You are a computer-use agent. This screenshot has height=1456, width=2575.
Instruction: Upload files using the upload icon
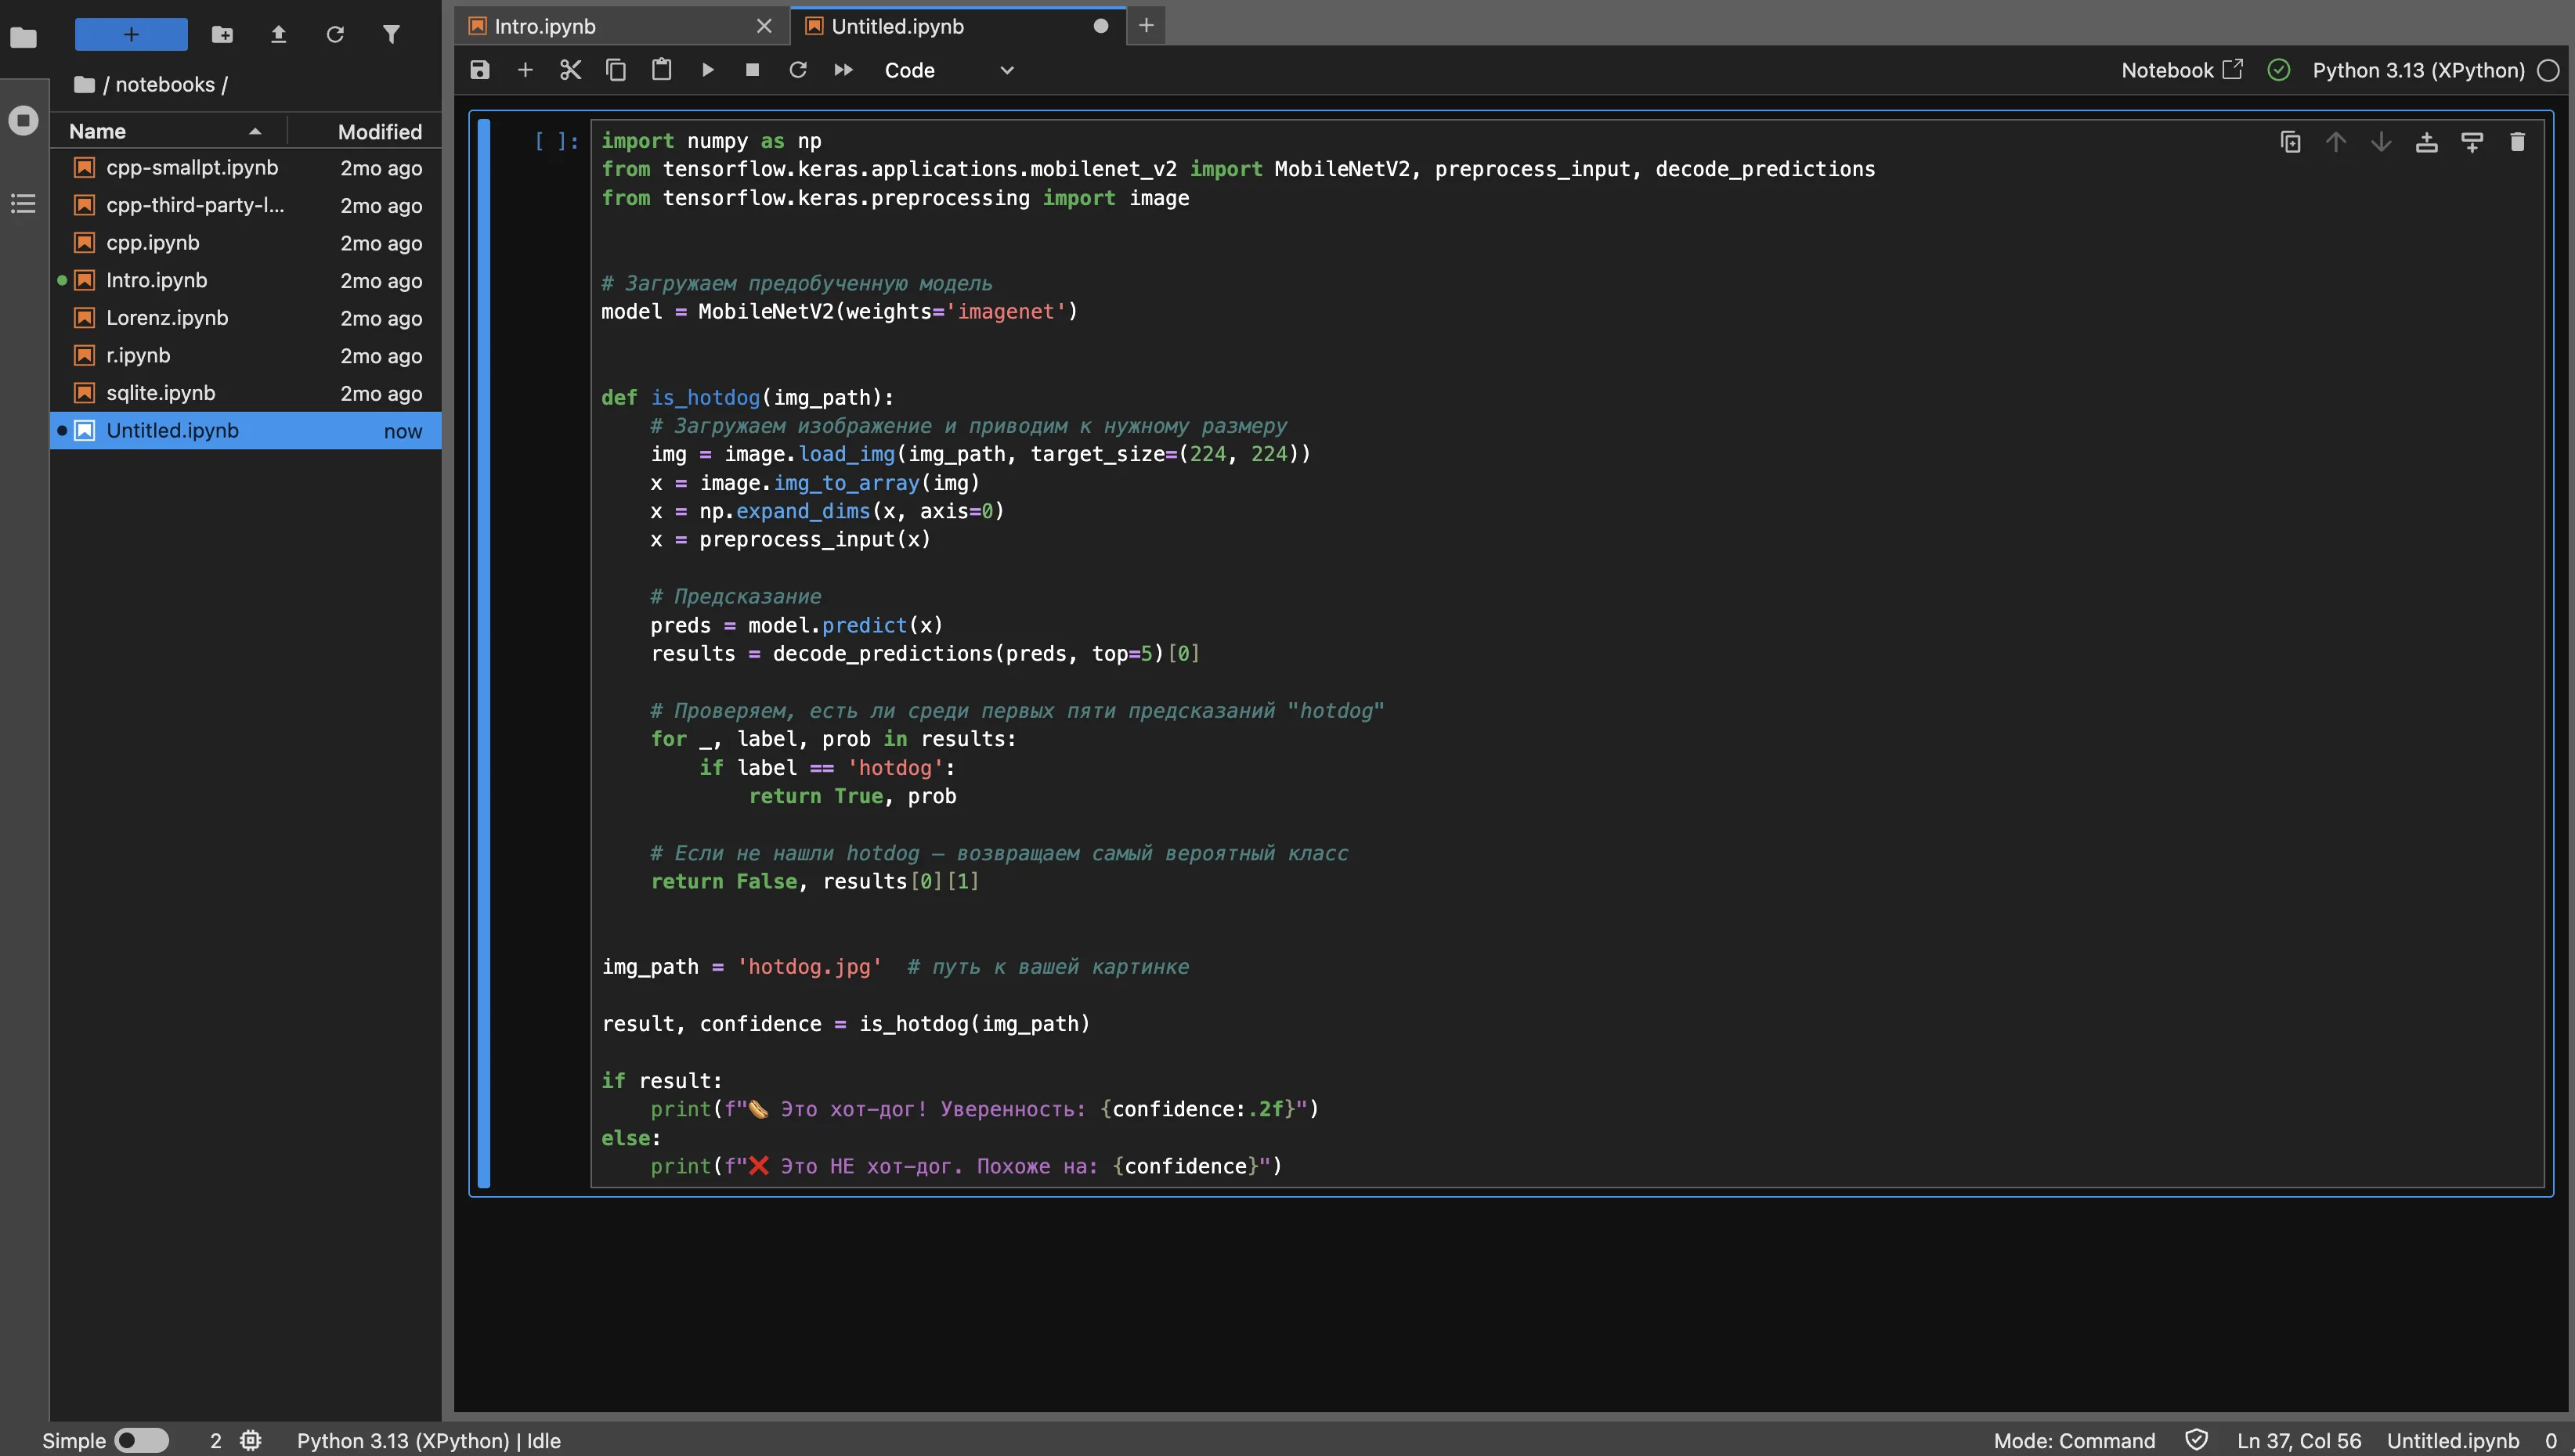(279, 35)
